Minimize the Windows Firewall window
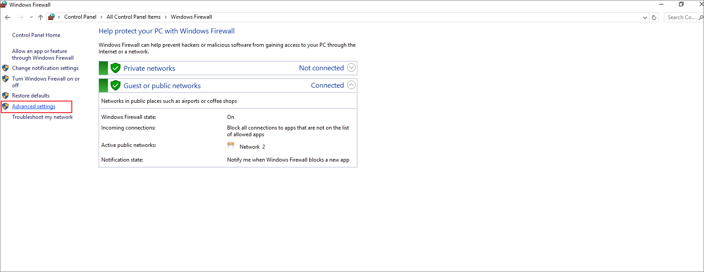 (x=661, y=4)
